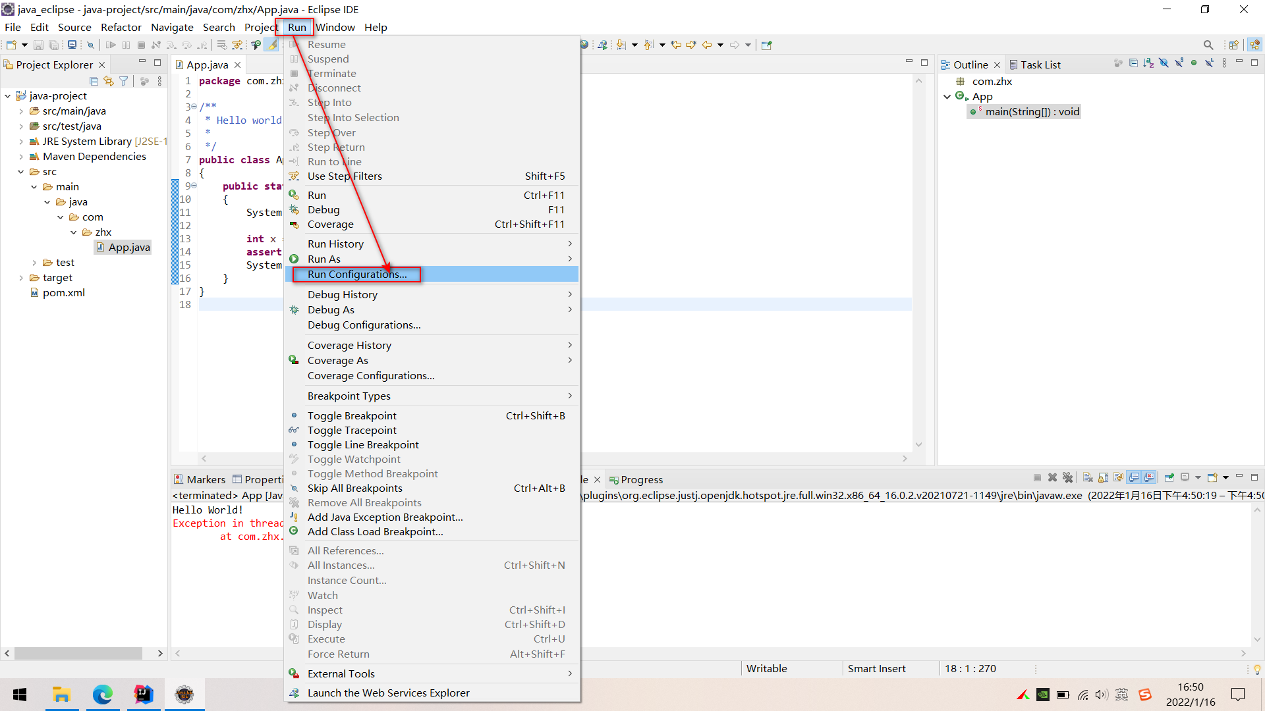Expand the src/test/java tree node
Screen dimensions: 1265x711
(22, 126)
